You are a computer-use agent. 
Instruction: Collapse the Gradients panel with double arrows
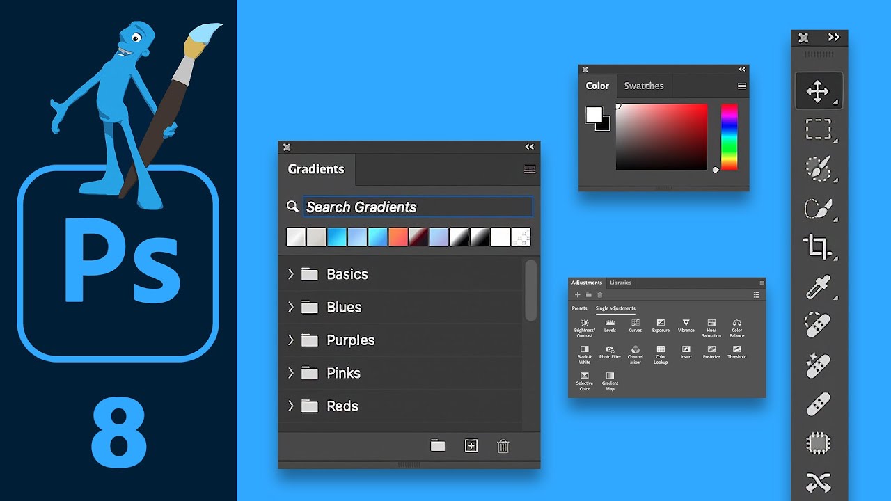[530, 147]
